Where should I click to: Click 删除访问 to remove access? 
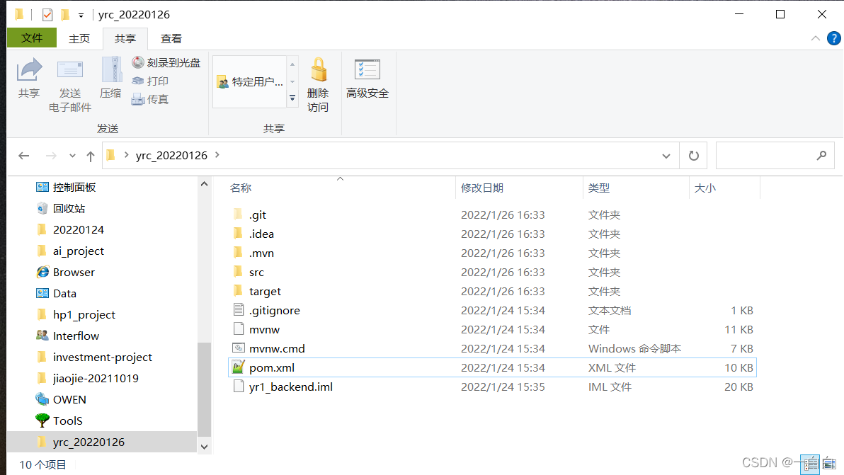(x=319, y=80)
